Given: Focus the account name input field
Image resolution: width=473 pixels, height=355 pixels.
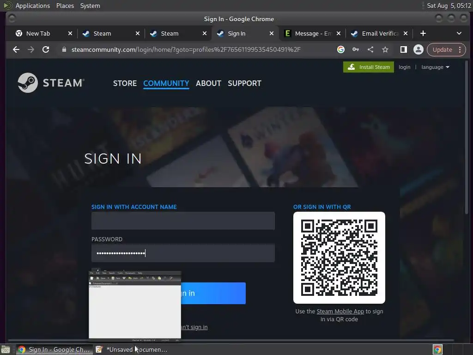Looking at the screenshot, I should (183, 220).
